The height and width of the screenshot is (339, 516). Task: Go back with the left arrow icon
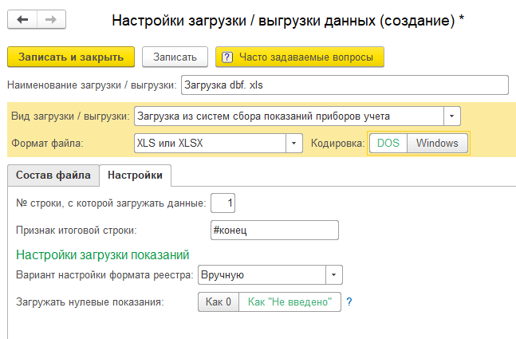(x=22, y=20)
